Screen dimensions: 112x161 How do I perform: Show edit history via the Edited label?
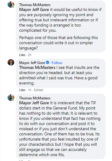click(39, 90)
